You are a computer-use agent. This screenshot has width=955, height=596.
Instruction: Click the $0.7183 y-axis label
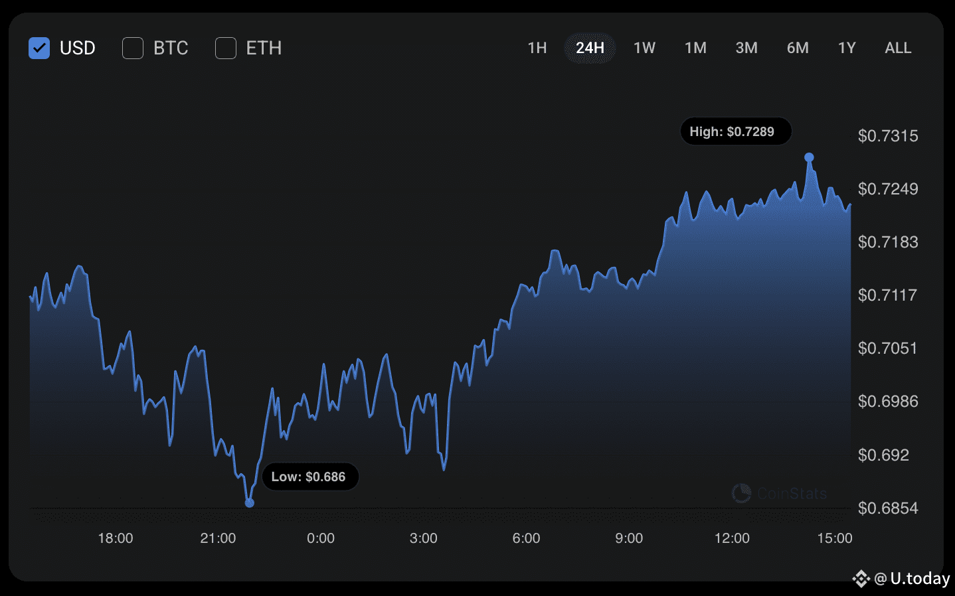[888, 242]
